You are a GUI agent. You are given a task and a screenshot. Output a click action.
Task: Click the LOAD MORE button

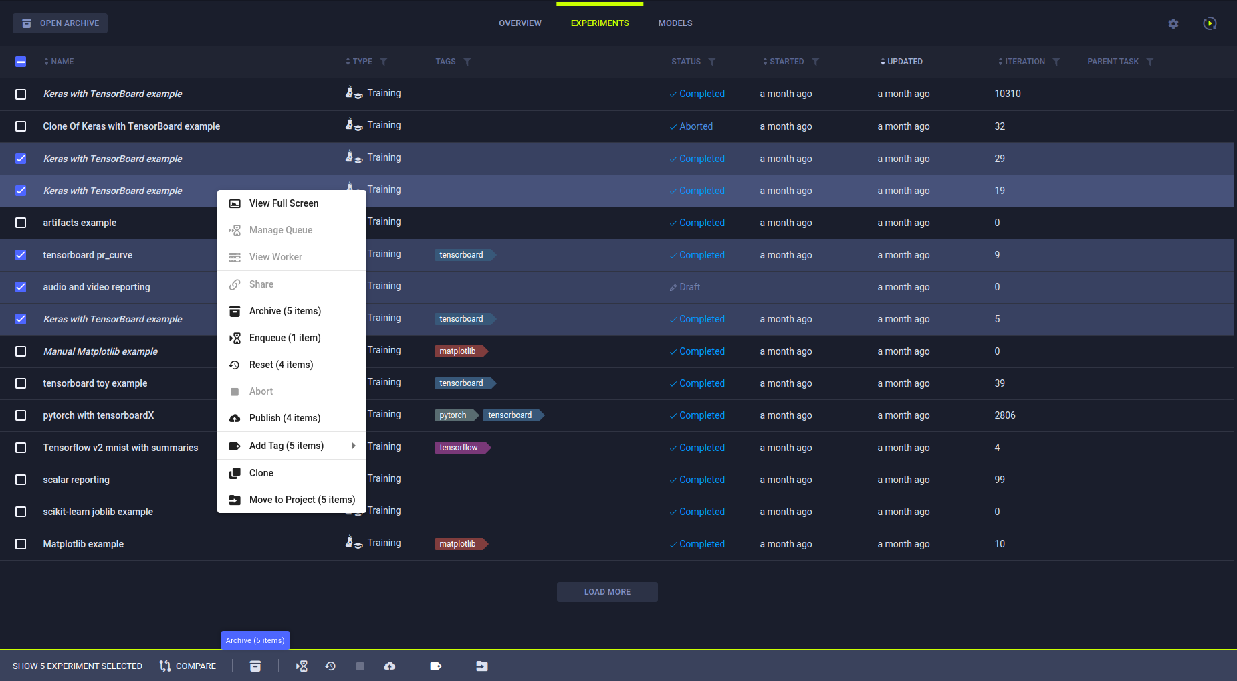coord(606,591)
